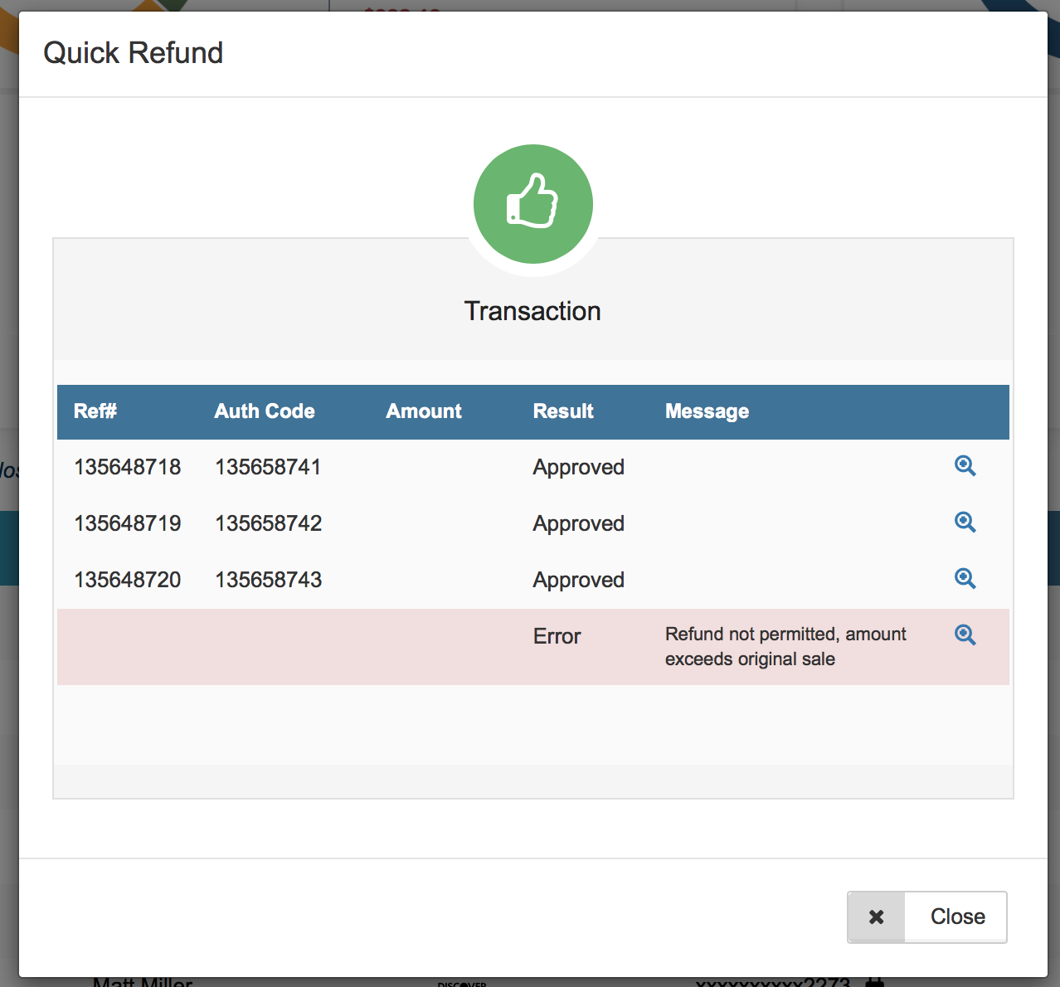
Task: Click the Matt Miller name behind the dialog
Action: pos(144,980)
